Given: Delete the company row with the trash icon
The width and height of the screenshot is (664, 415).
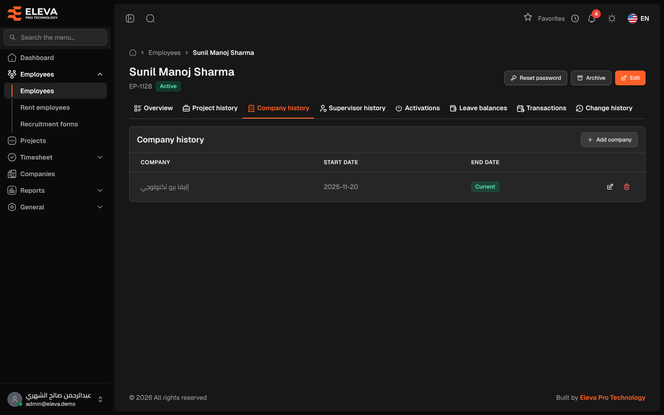Looking at the screenshot, I should tap(627, 187).
